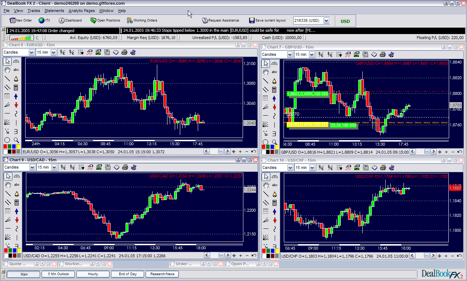Pick the abc text tool in USD/CHF chart

(274, 185)
